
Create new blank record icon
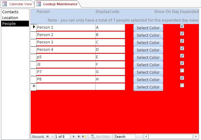pos(84,137)
